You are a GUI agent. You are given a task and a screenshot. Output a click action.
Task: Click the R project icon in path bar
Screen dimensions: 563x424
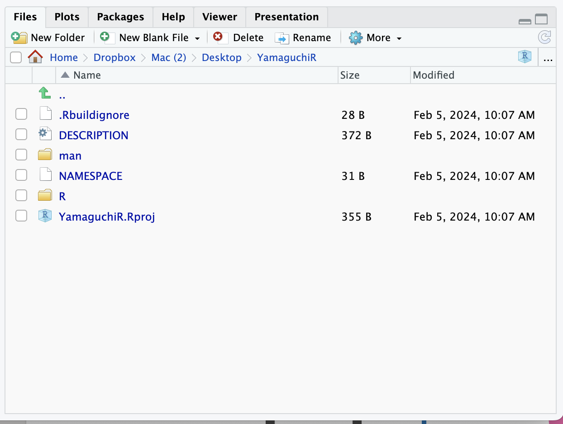click(x=525, y=57)
